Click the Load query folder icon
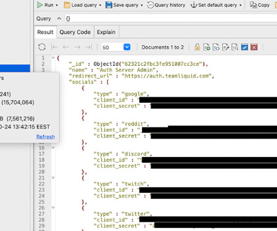The width and height of the screenshot is (277, 231). click(x=67, y=5)
